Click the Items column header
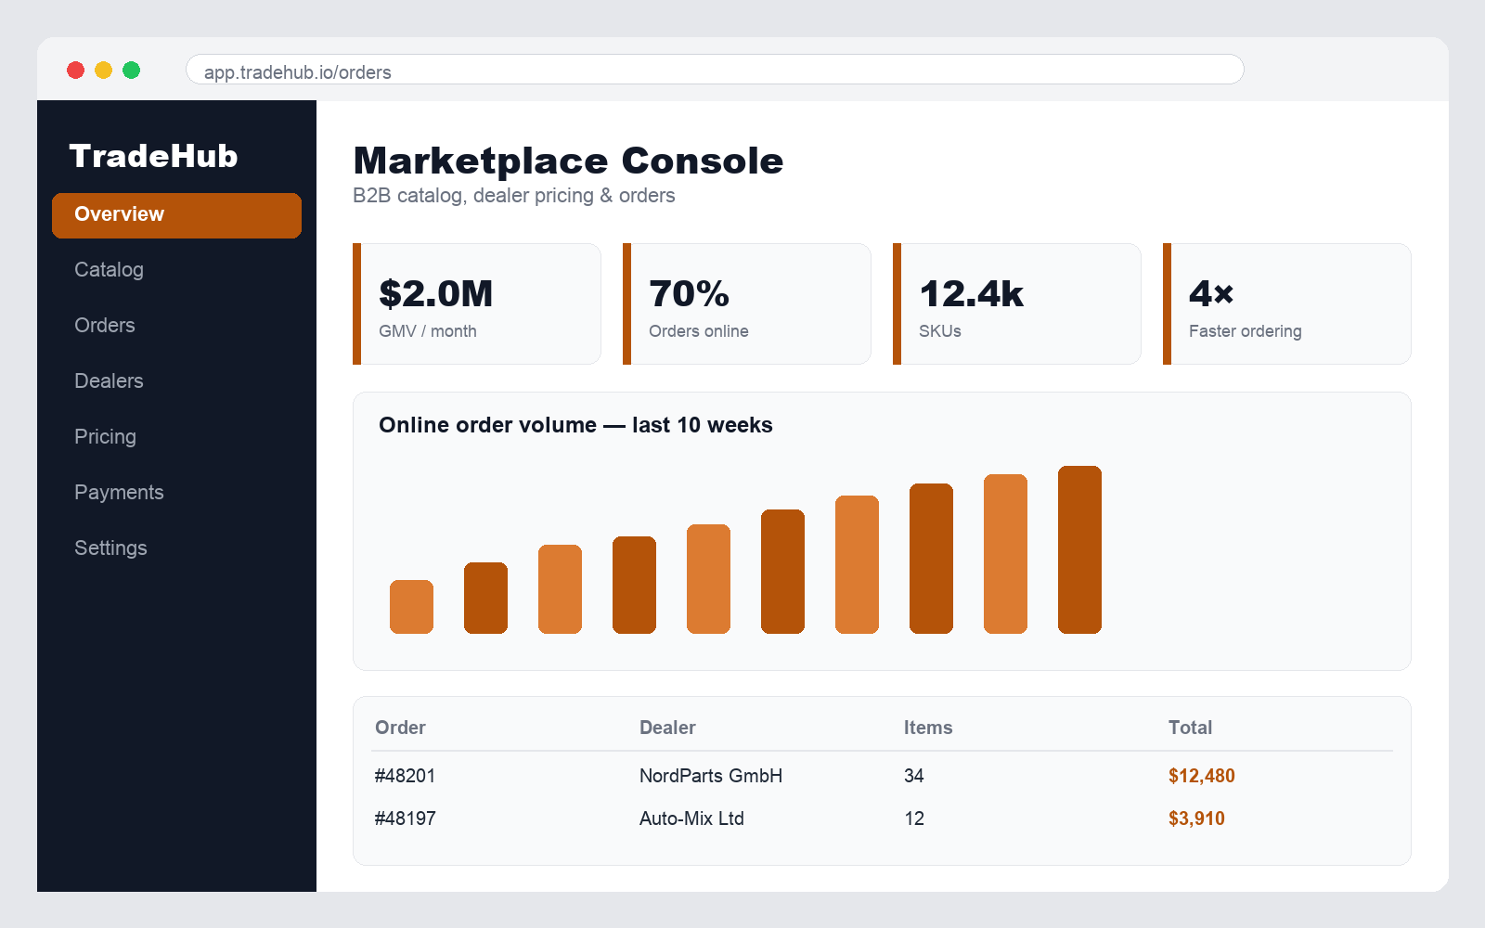The image size is (1485, 928). (x=928, y=728)
